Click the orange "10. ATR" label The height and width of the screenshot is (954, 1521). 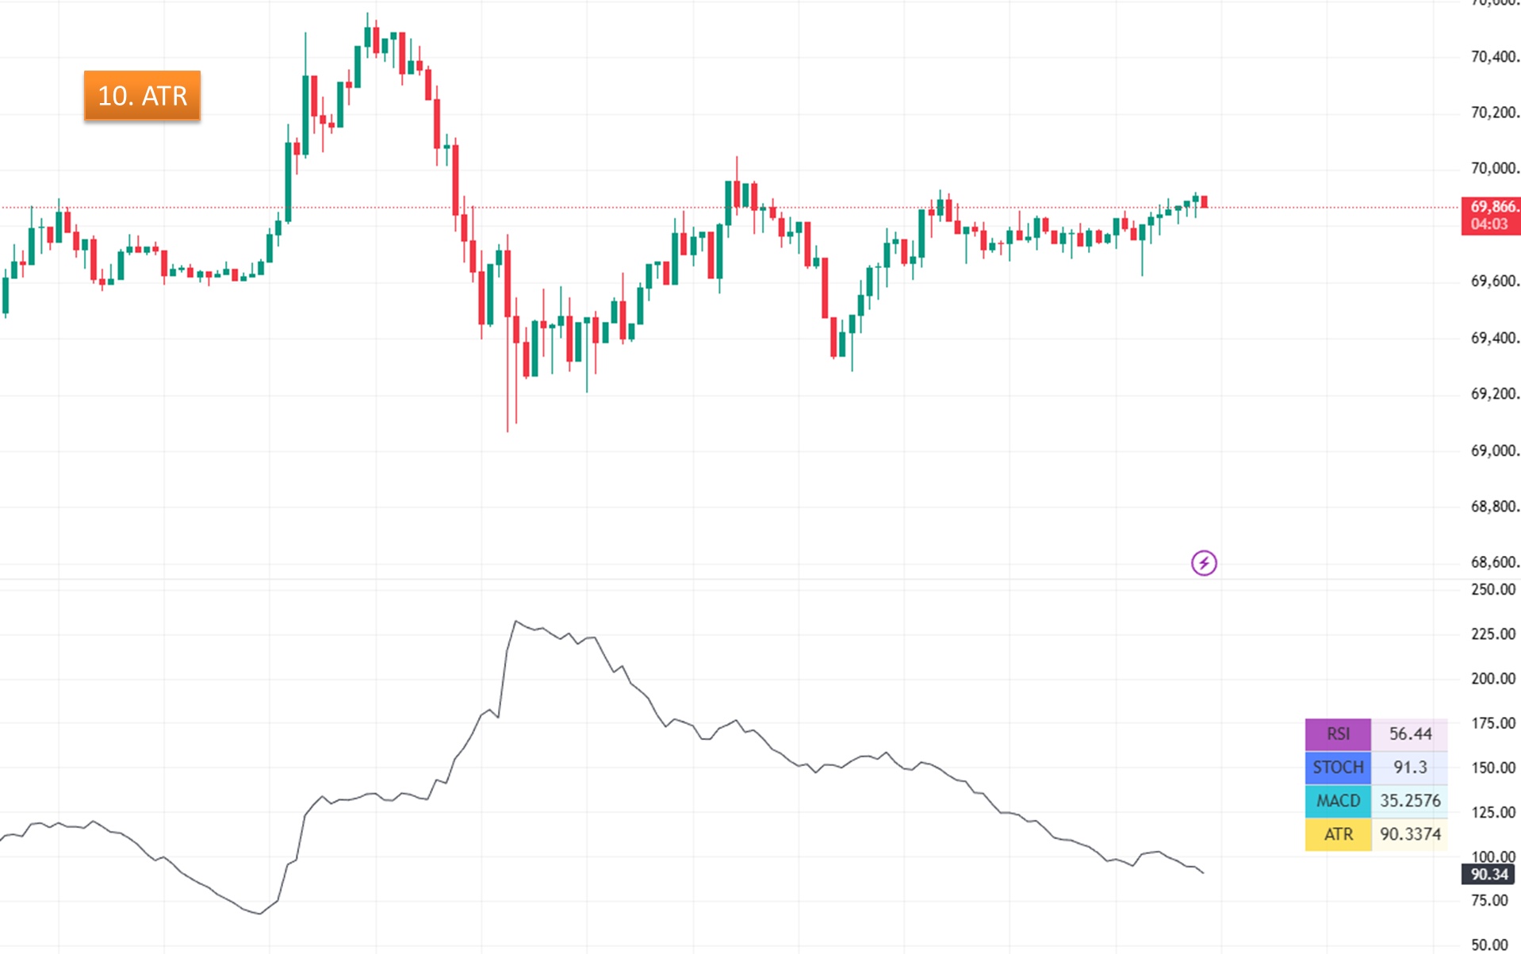[x=142, y=96]
